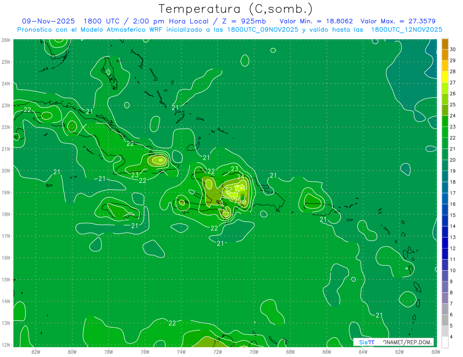Click the 60W longitude axis label
This screenshot has height=357, width=463.
click(436, 351)
